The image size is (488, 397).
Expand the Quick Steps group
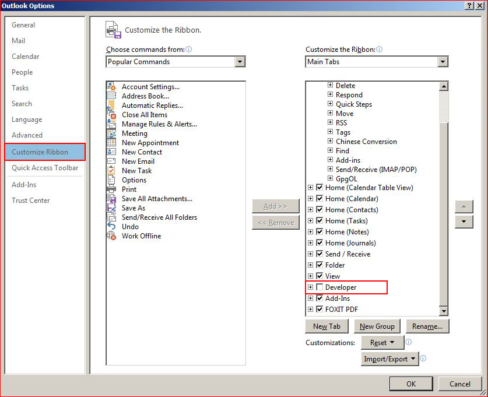[330, 104]
